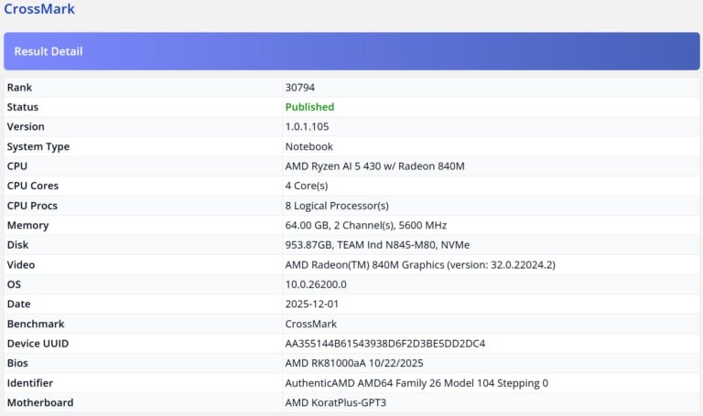Select the 64.00 GB memory value
Viewport: 703px width, 416px height.
tap(366, 225)
